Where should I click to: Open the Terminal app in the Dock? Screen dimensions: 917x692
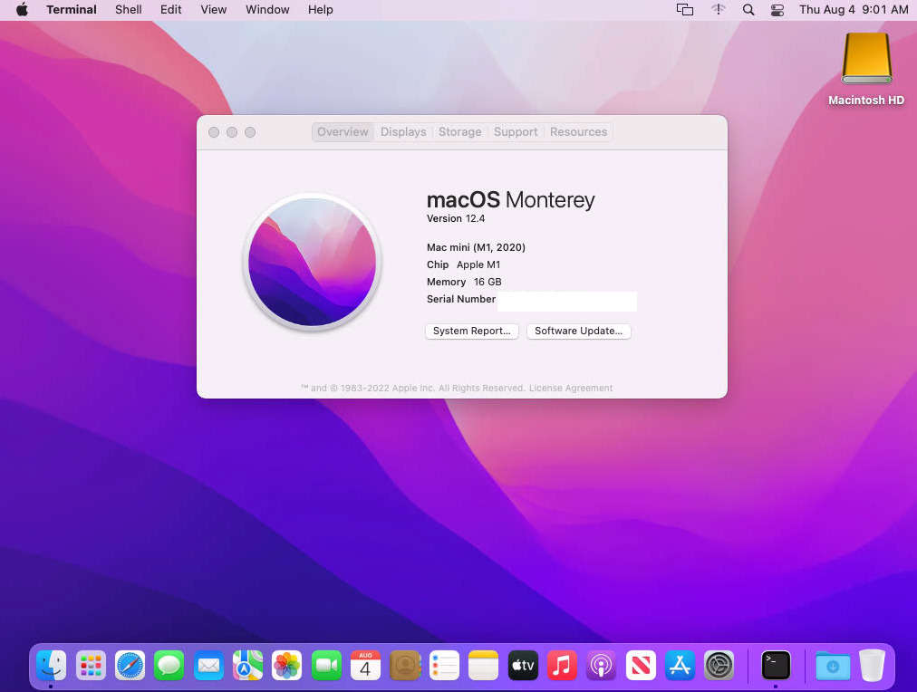tap(776, 666)
